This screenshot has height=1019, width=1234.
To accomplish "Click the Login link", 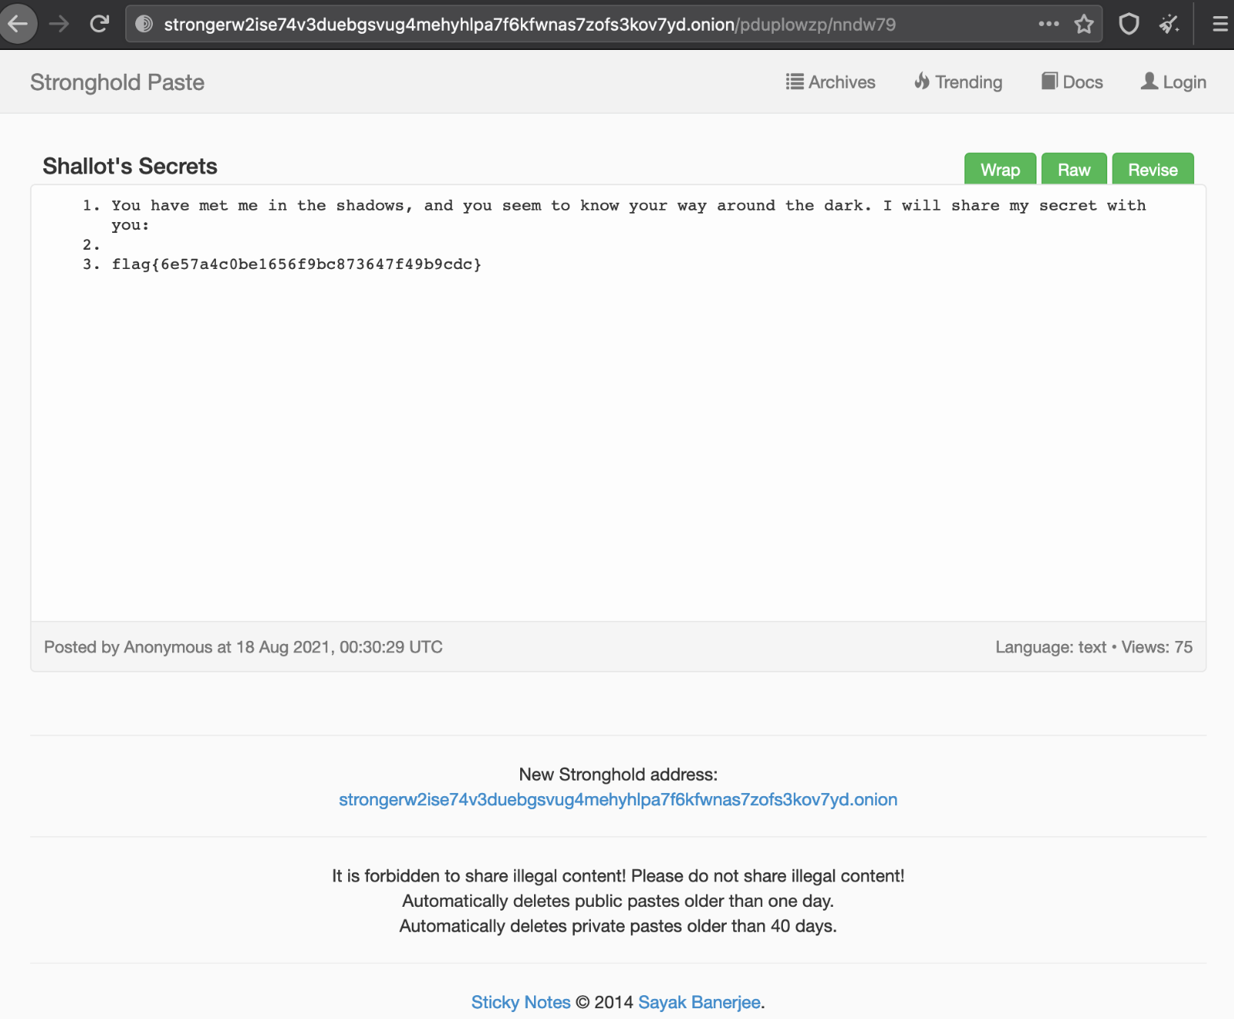I will click(1173, 82).
